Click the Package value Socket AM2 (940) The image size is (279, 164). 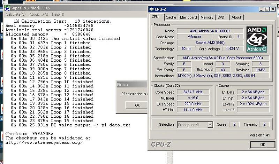[210, 42]
